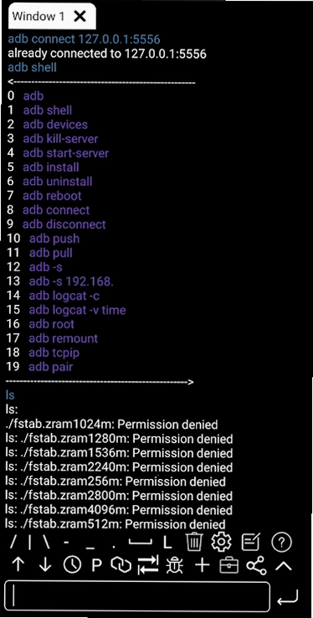This screenshot has width=313, height=618.
Task: Click the bug debug icon
Action: 174,565
